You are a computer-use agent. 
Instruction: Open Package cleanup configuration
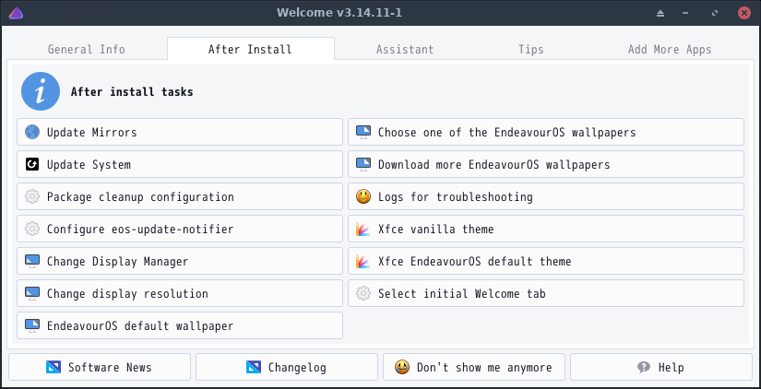180,196
